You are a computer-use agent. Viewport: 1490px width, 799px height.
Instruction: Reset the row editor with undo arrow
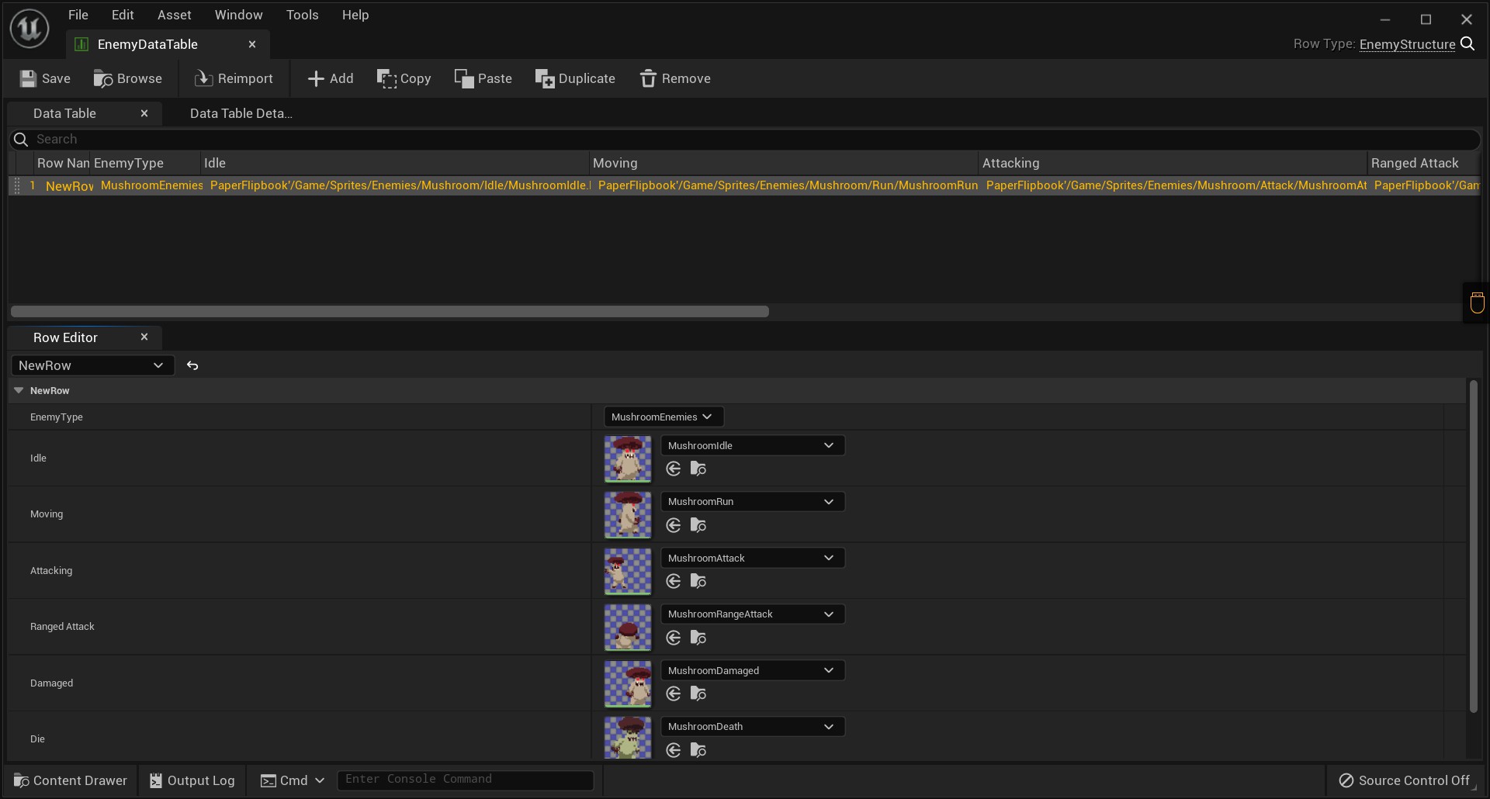coord(192,365)
